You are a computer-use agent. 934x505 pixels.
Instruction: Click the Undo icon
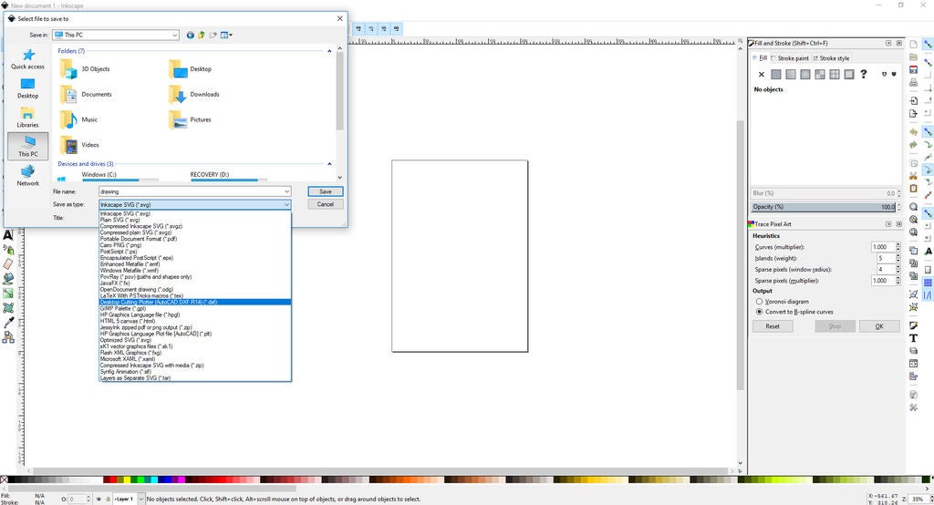pos(913,131)
